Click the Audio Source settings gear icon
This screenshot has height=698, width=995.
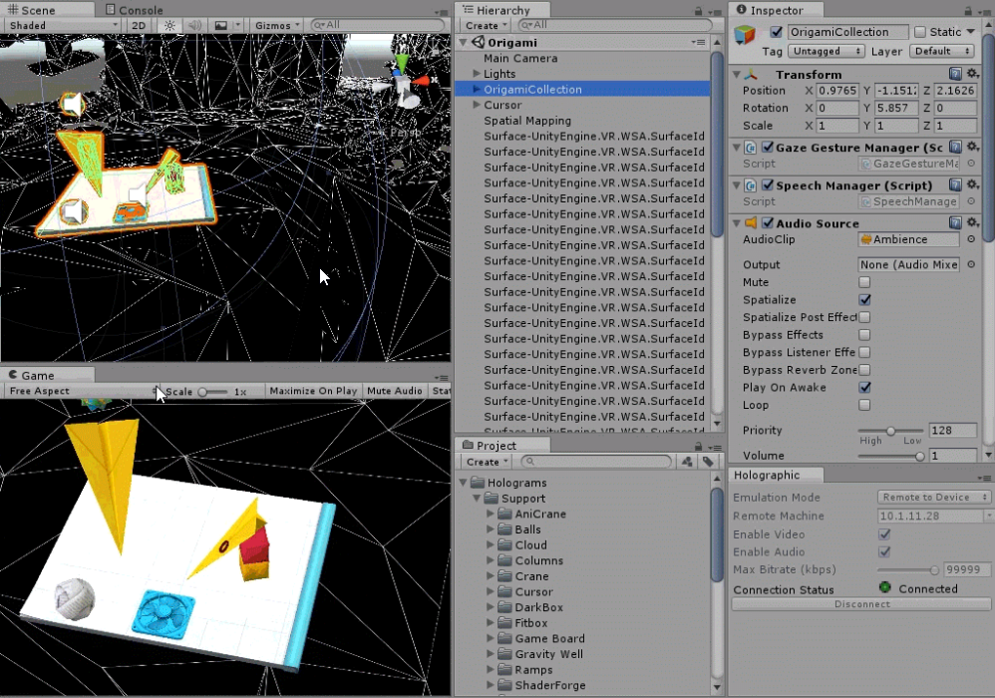pyautogui.click(x=970, y=221)
